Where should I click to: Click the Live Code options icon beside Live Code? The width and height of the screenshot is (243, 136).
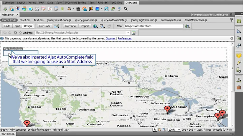56,26
